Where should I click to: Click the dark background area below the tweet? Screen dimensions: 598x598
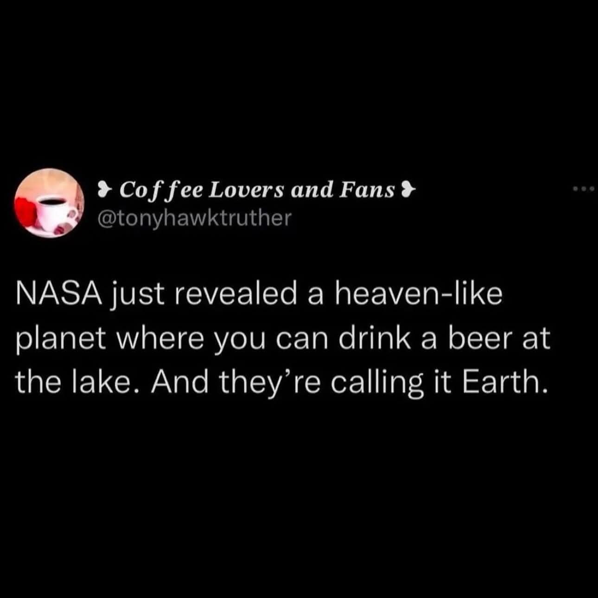point(299,487)
